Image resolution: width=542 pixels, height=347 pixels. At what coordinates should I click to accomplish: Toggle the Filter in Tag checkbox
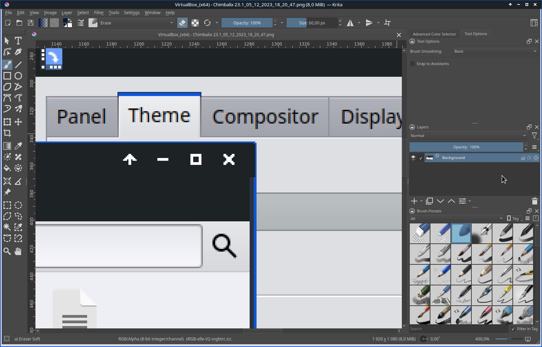click(x=513, y=329)
